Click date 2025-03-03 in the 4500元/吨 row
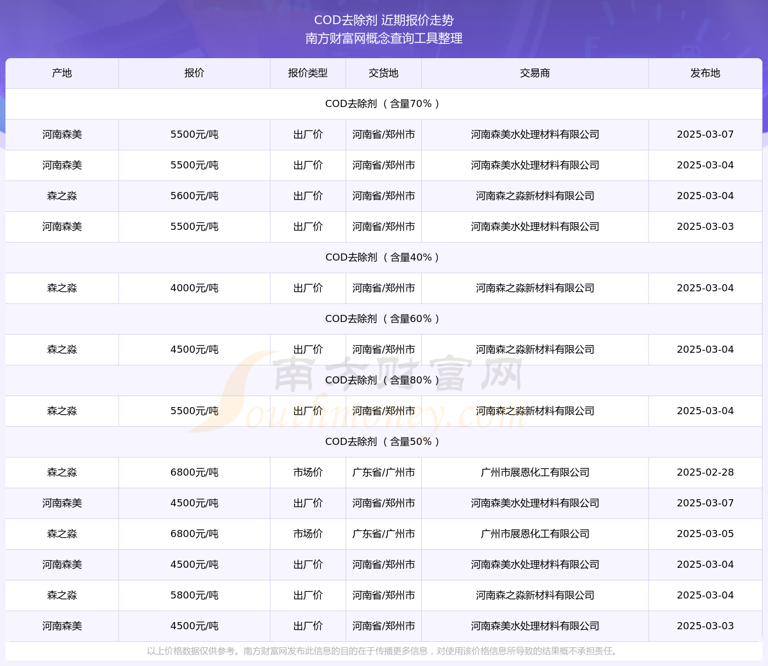The image size is (768, 666). click(705, 626)
